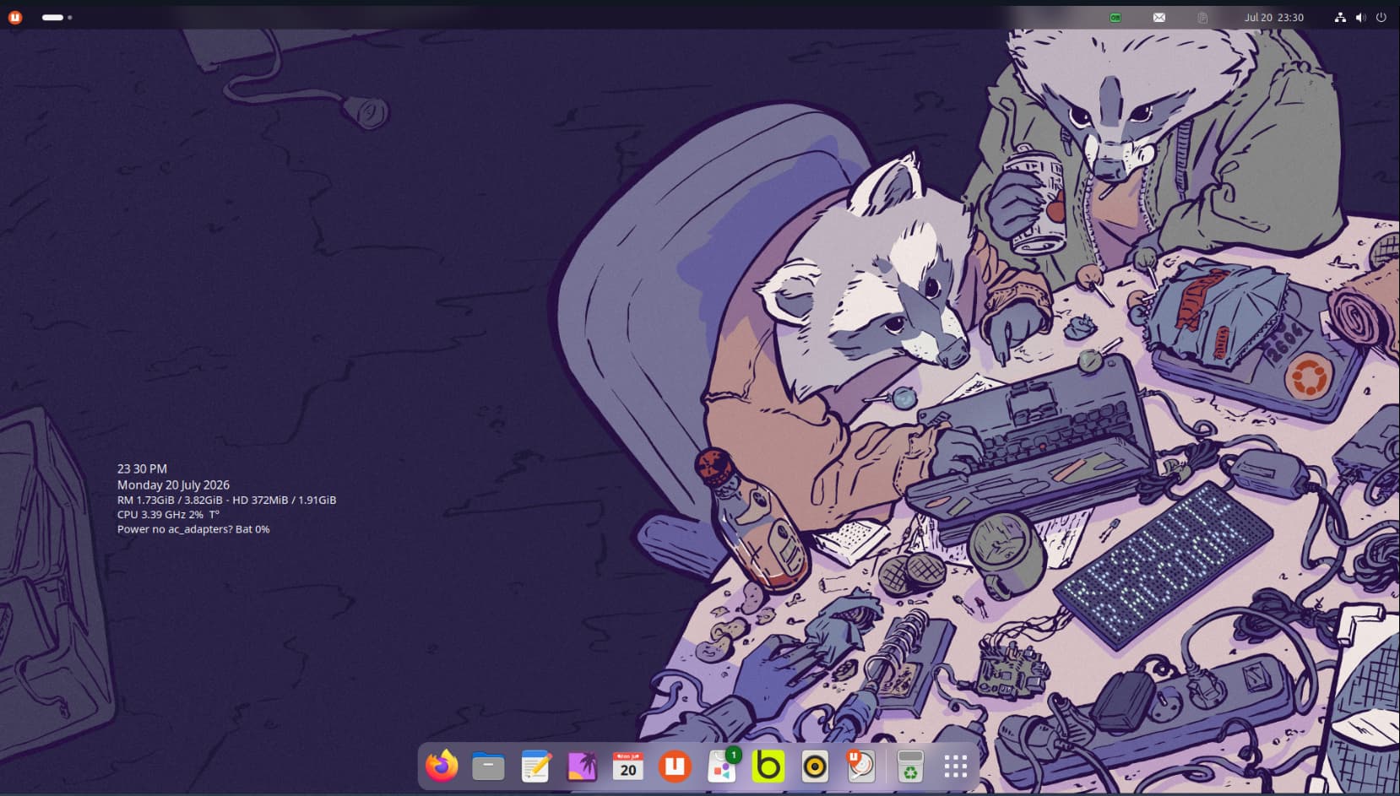Click the orange logo in the top-left panel
The width and height of the screenshot is (1400, 796).
[x=15, y=17]
